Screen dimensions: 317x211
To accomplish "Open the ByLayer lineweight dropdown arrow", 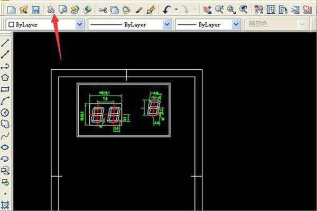I will point(236,24).
